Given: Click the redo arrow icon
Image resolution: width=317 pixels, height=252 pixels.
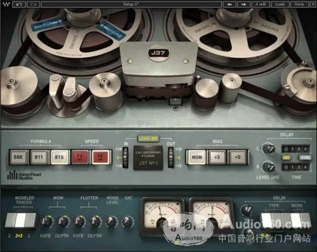Looking at the screenshot, I should (33, 4).
